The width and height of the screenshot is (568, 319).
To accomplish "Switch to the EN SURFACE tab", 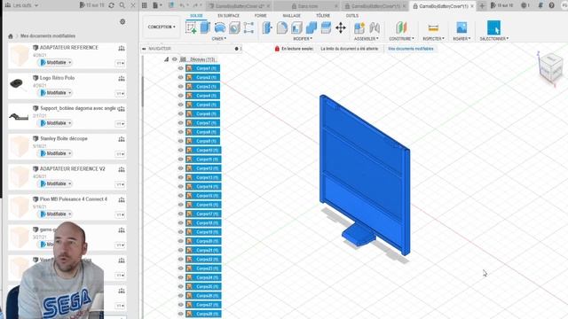I will pyautogui.click(x=228, y=16).
